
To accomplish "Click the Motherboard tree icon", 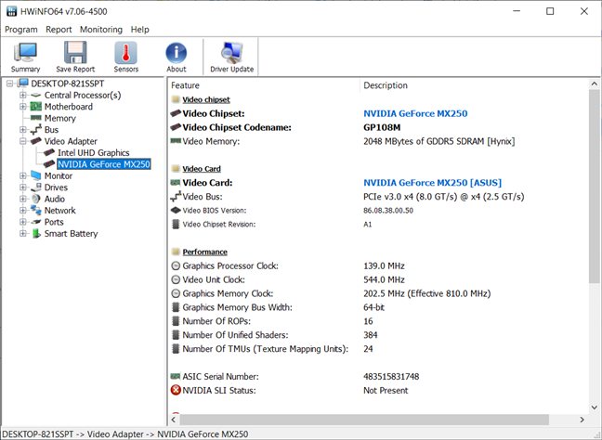I will (35, 106).
